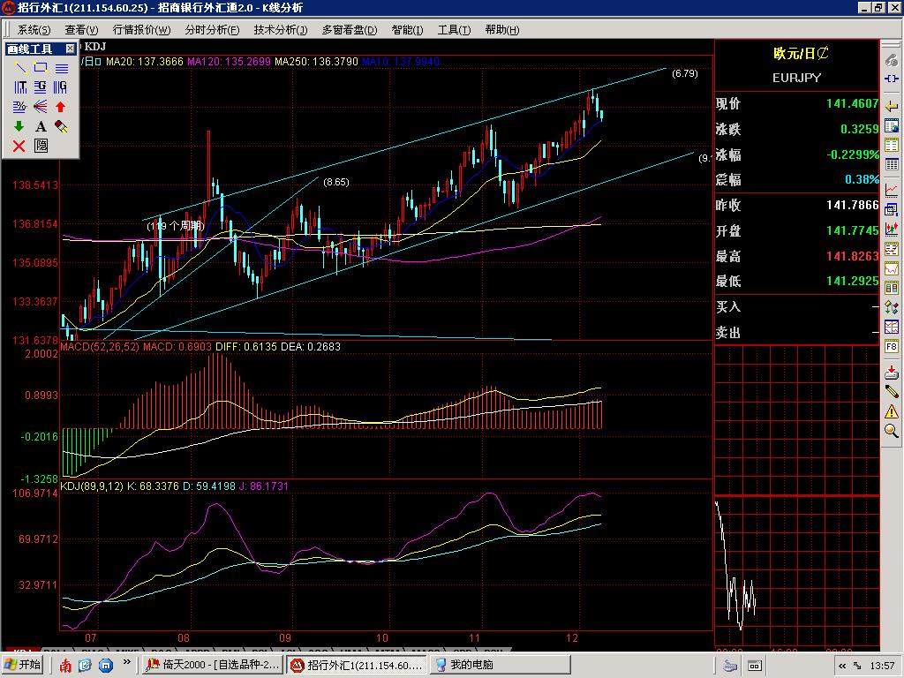Open the 查看(V) menu
Screen dimensions: 904x678
pyautogui.click(x=80, y=29)
